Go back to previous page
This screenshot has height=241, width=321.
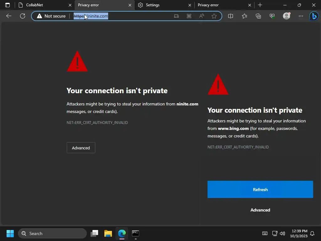point(9,16)
